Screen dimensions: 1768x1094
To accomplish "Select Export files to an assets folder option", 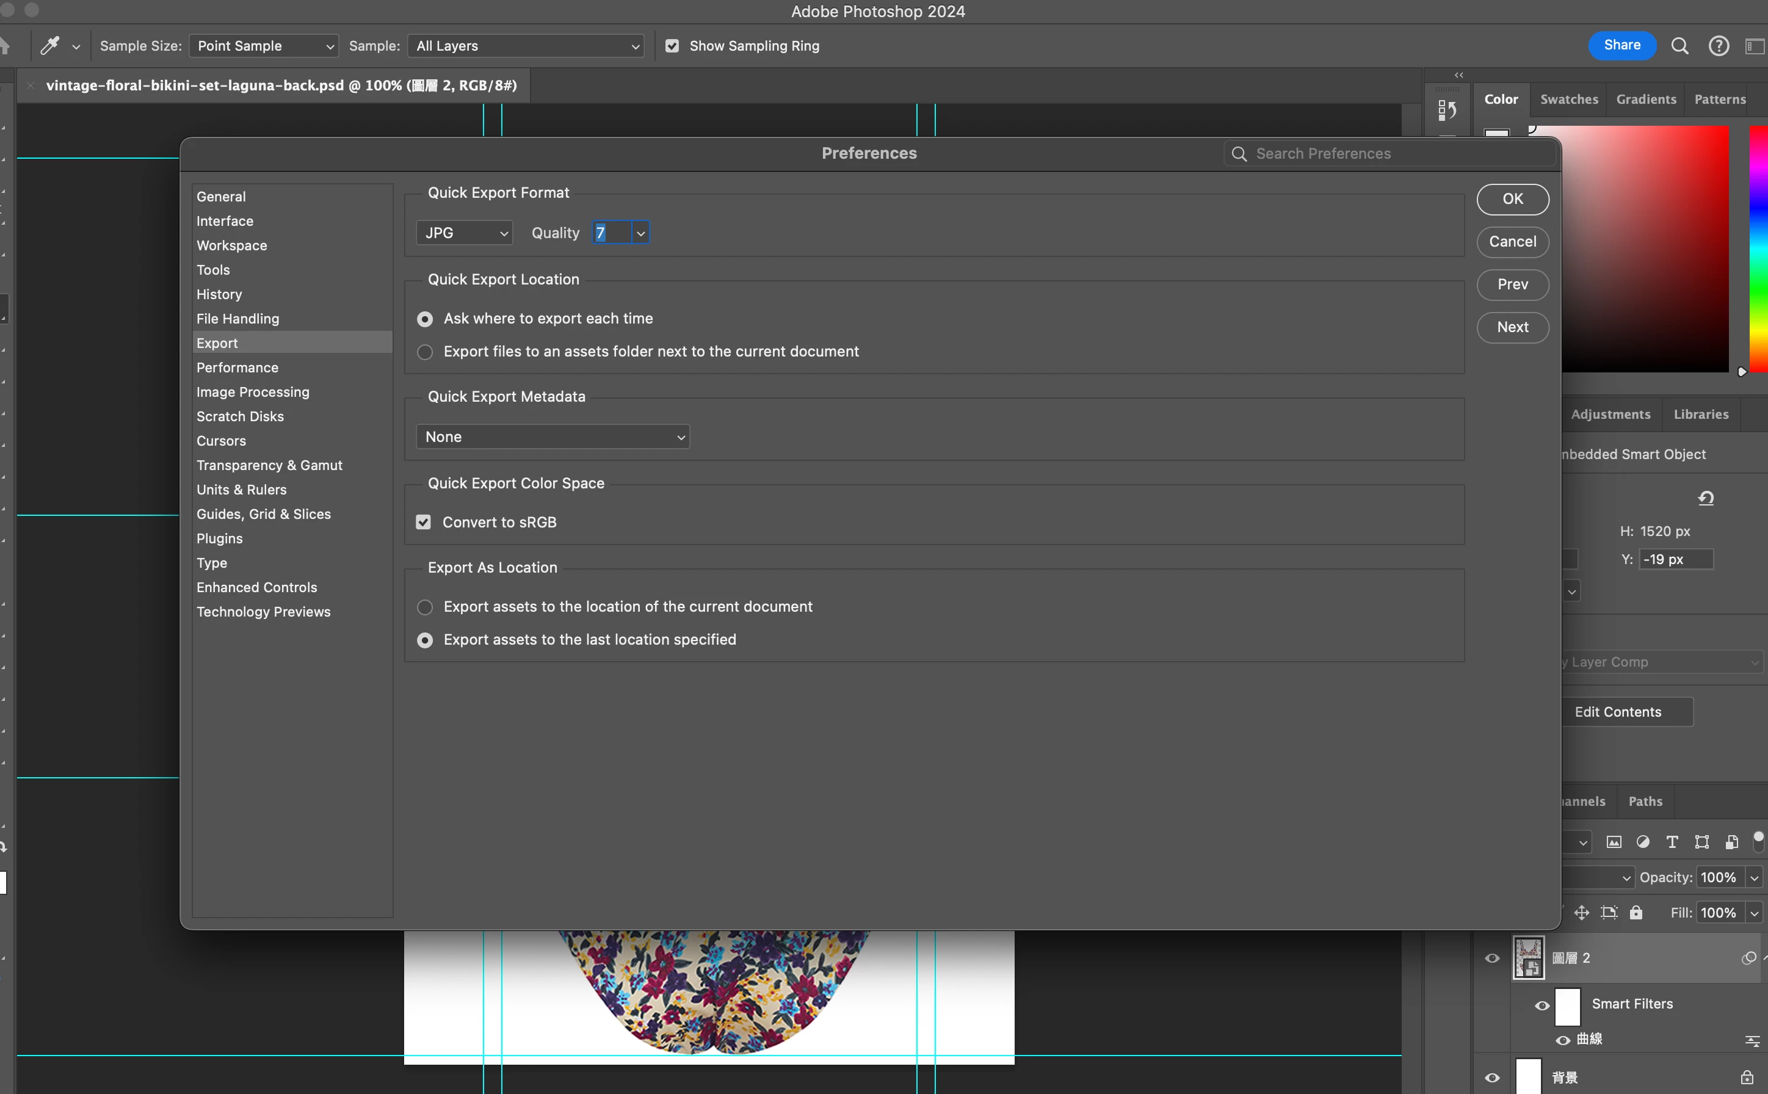I will [425, 352].
